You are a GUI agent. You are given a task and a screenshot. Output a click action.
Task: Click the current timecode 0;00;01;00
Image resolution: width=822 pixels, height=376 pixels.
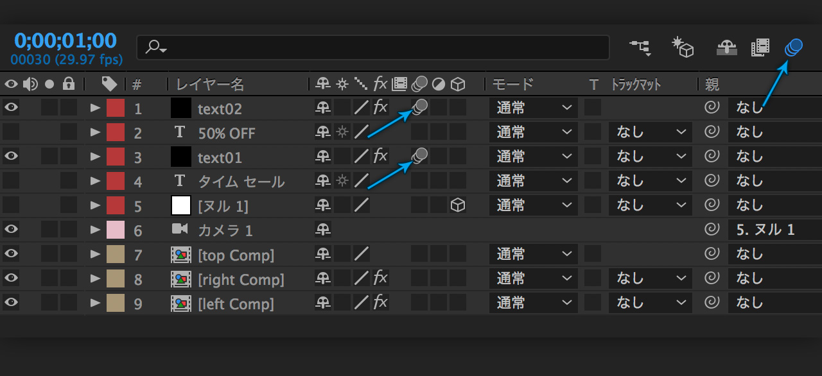pos(65,41)
